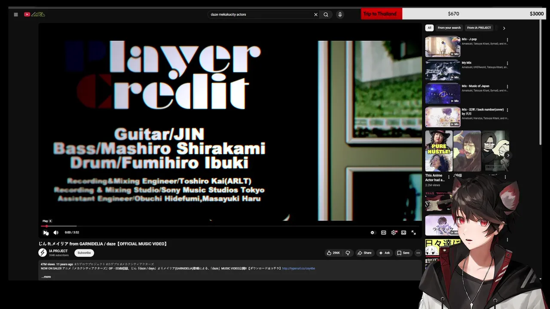
Task: Save video to a playlist
Action: 403,253
